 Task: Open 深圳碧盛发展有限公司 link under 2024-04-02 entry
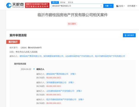pos(56,83)
